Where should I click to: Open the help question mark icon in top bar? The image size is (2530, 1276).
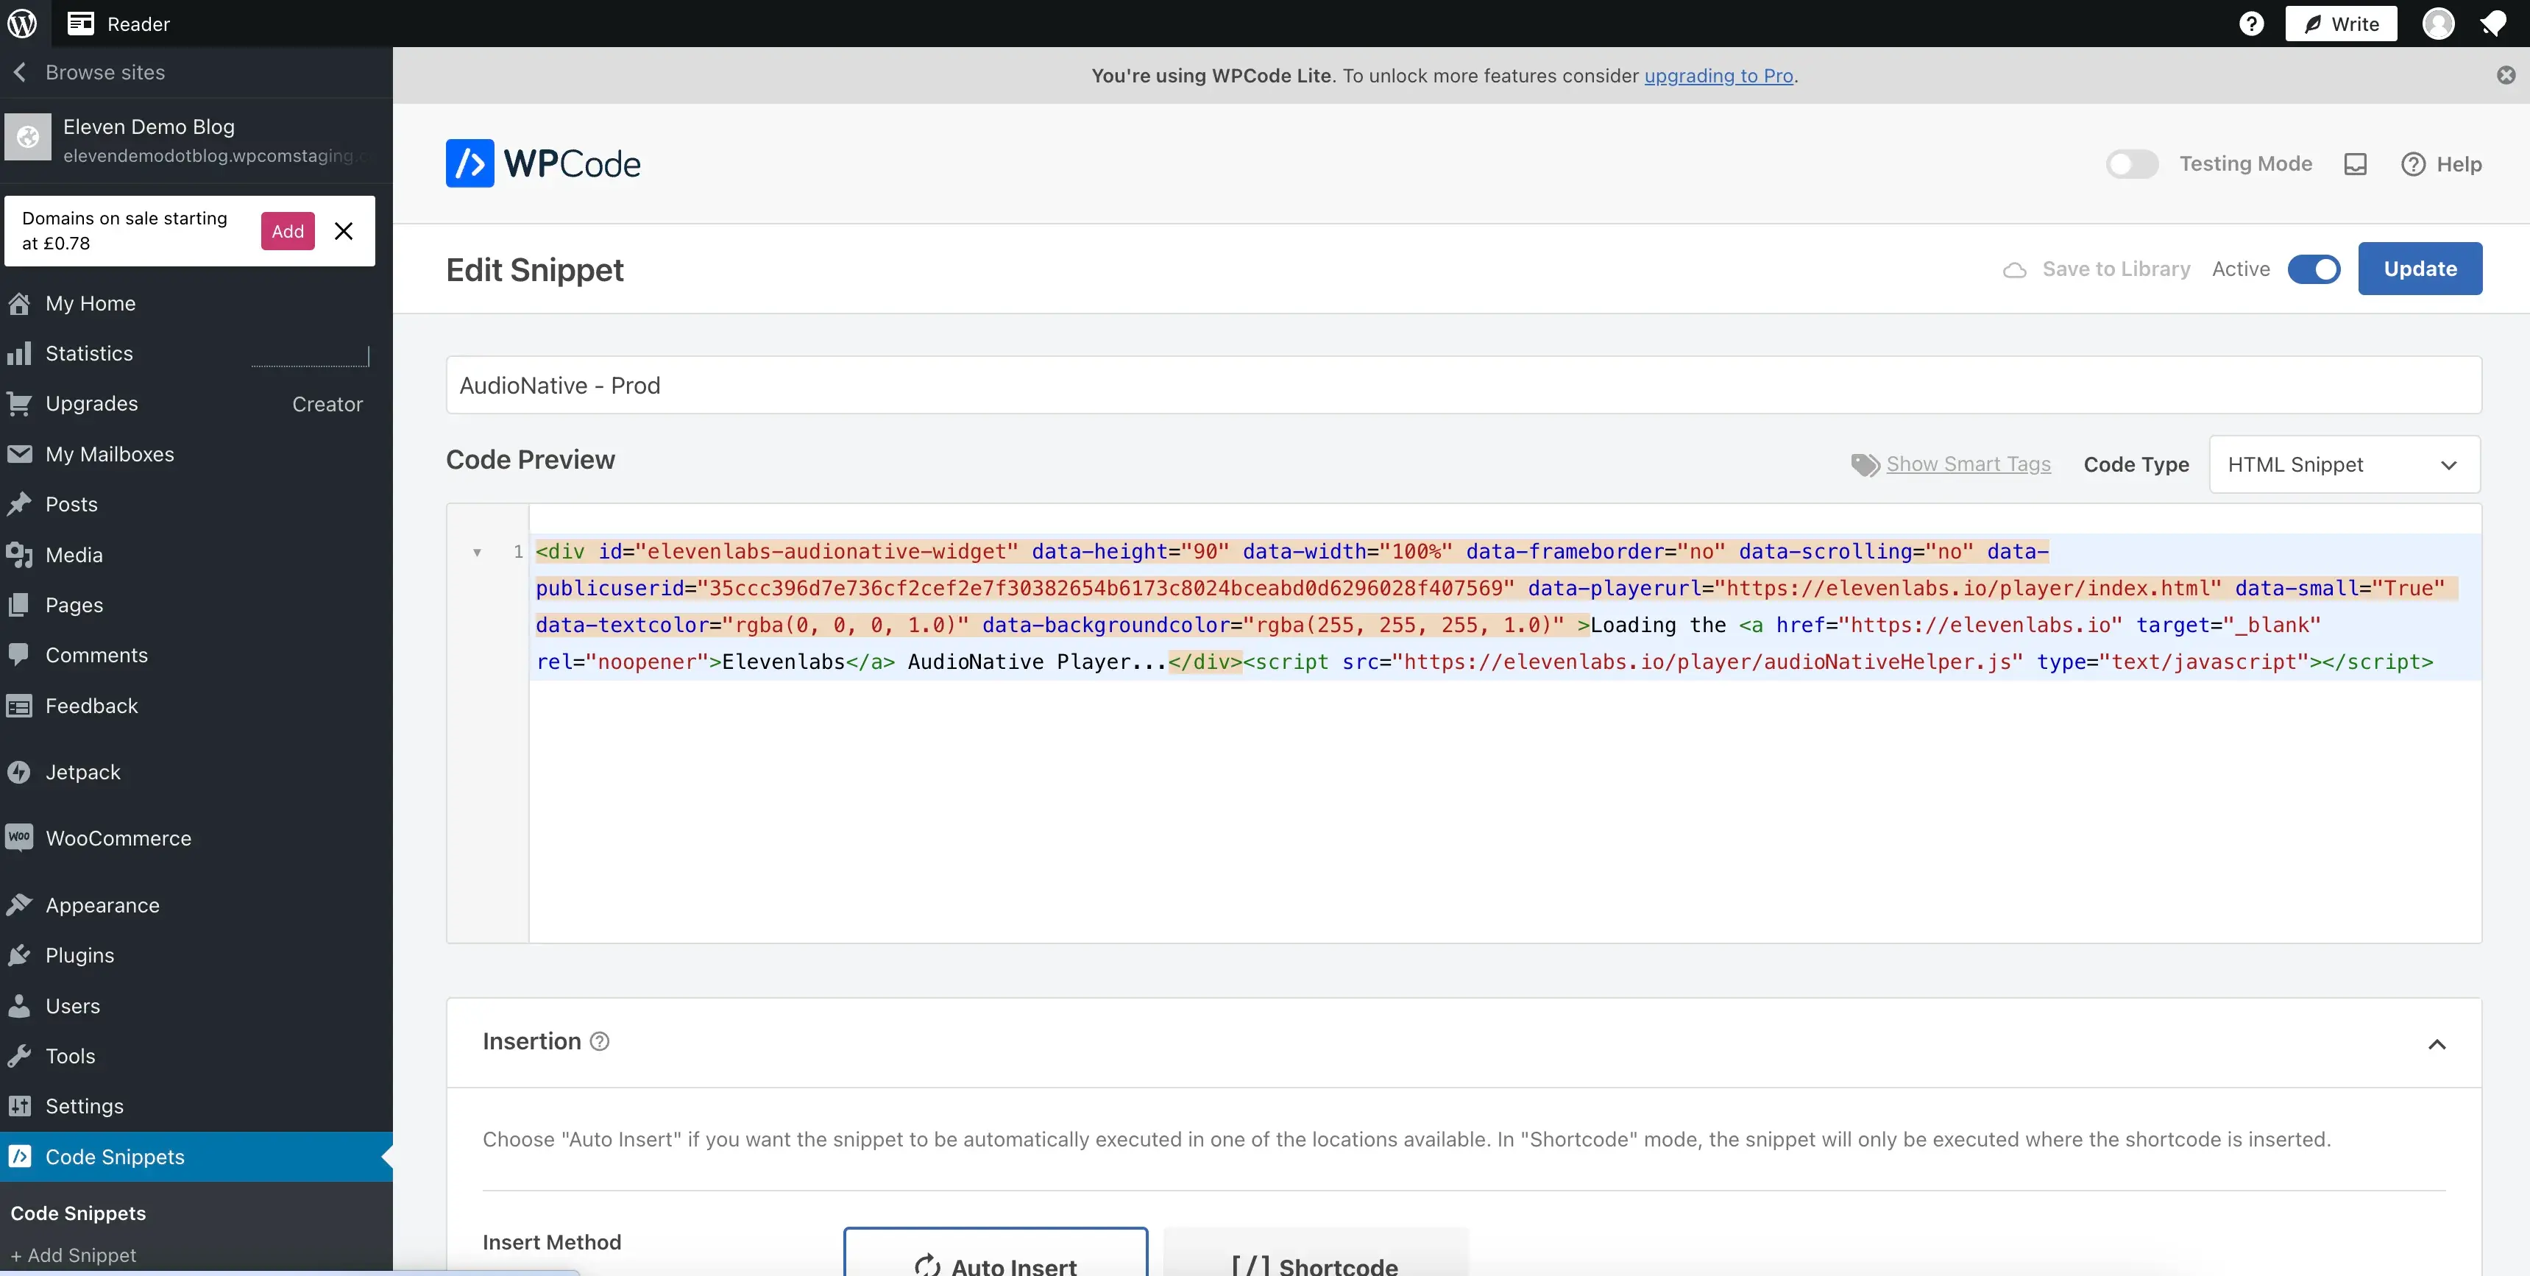[2251, 24]
